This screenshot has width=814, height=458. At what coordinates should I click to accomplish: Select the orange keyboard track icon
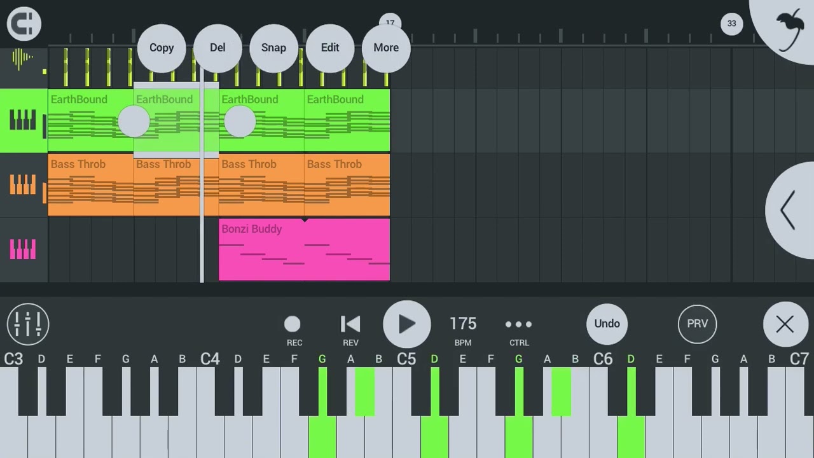click(x=22, y=185)
